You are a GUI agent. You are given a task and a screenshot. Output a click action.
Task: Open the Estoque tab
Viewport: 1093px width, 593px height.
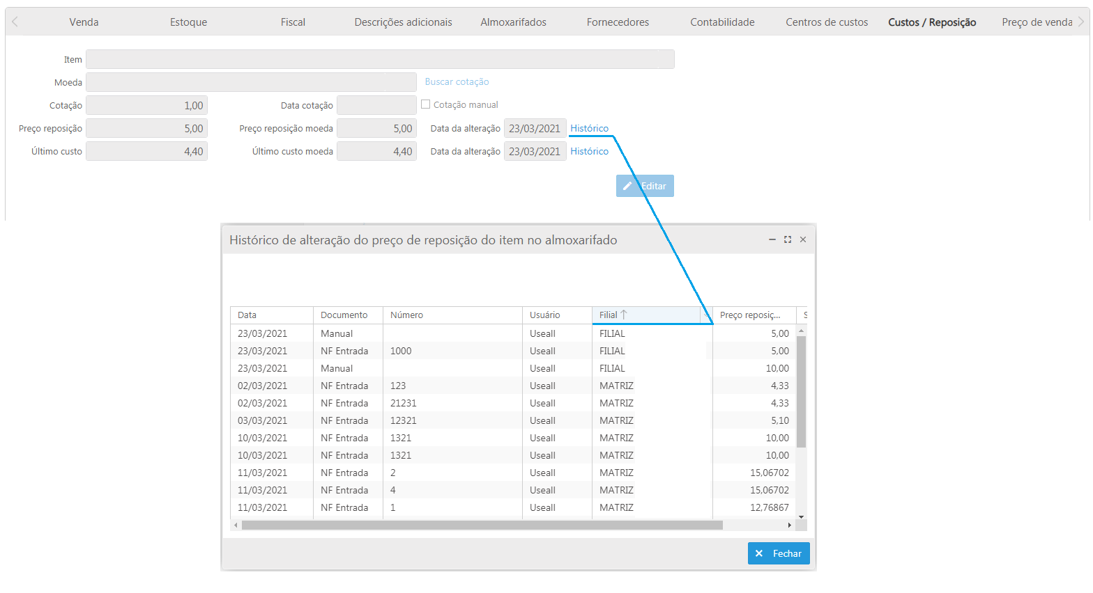click(188, 22)
